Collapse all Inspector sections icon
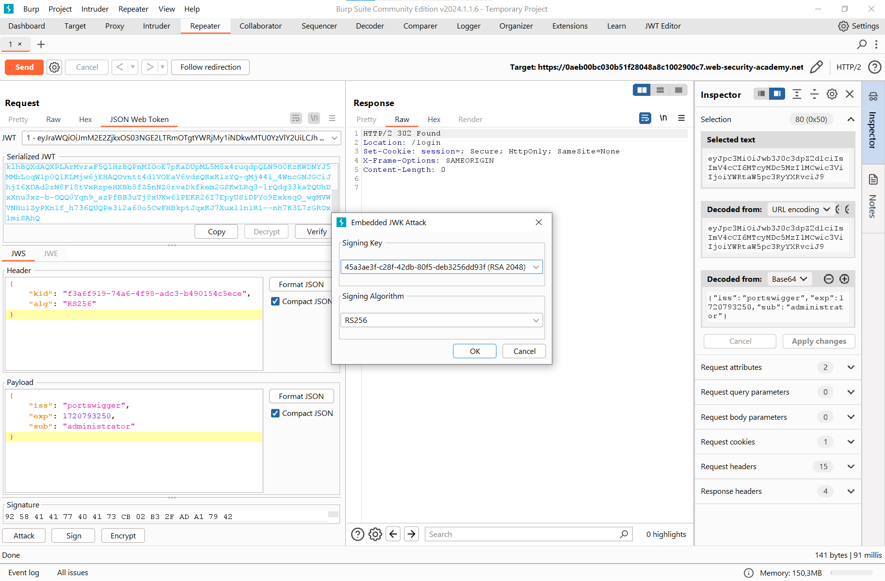Screen dimensions: 885x581 pyautogui.click(x=815, y=94)
